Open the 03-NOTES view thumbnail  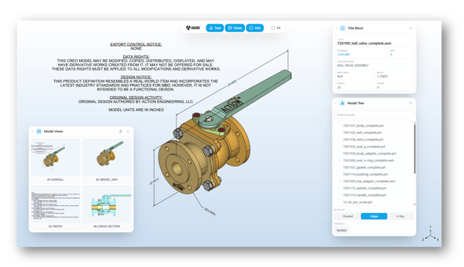click(56, 207)
